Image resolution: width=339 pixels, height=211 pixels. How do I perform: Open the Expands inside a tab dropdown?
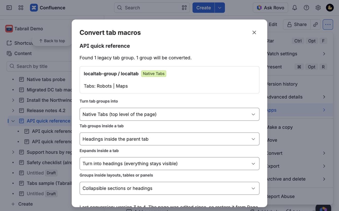(169, 164)
